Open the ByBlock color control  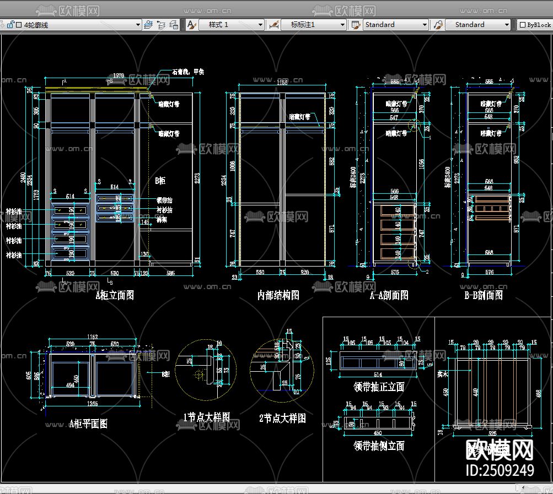[x=535, y=25]
